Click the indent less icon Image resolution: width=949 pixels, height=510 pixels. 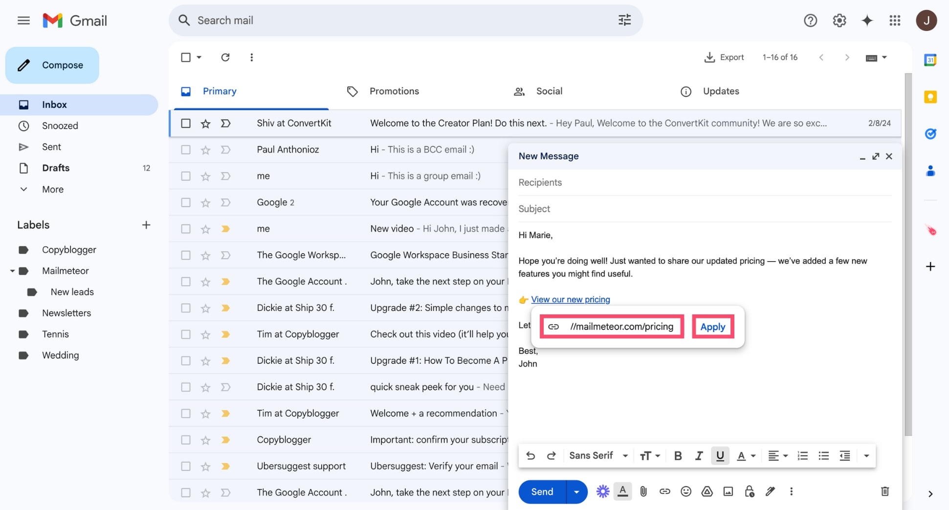pos(845,456)
